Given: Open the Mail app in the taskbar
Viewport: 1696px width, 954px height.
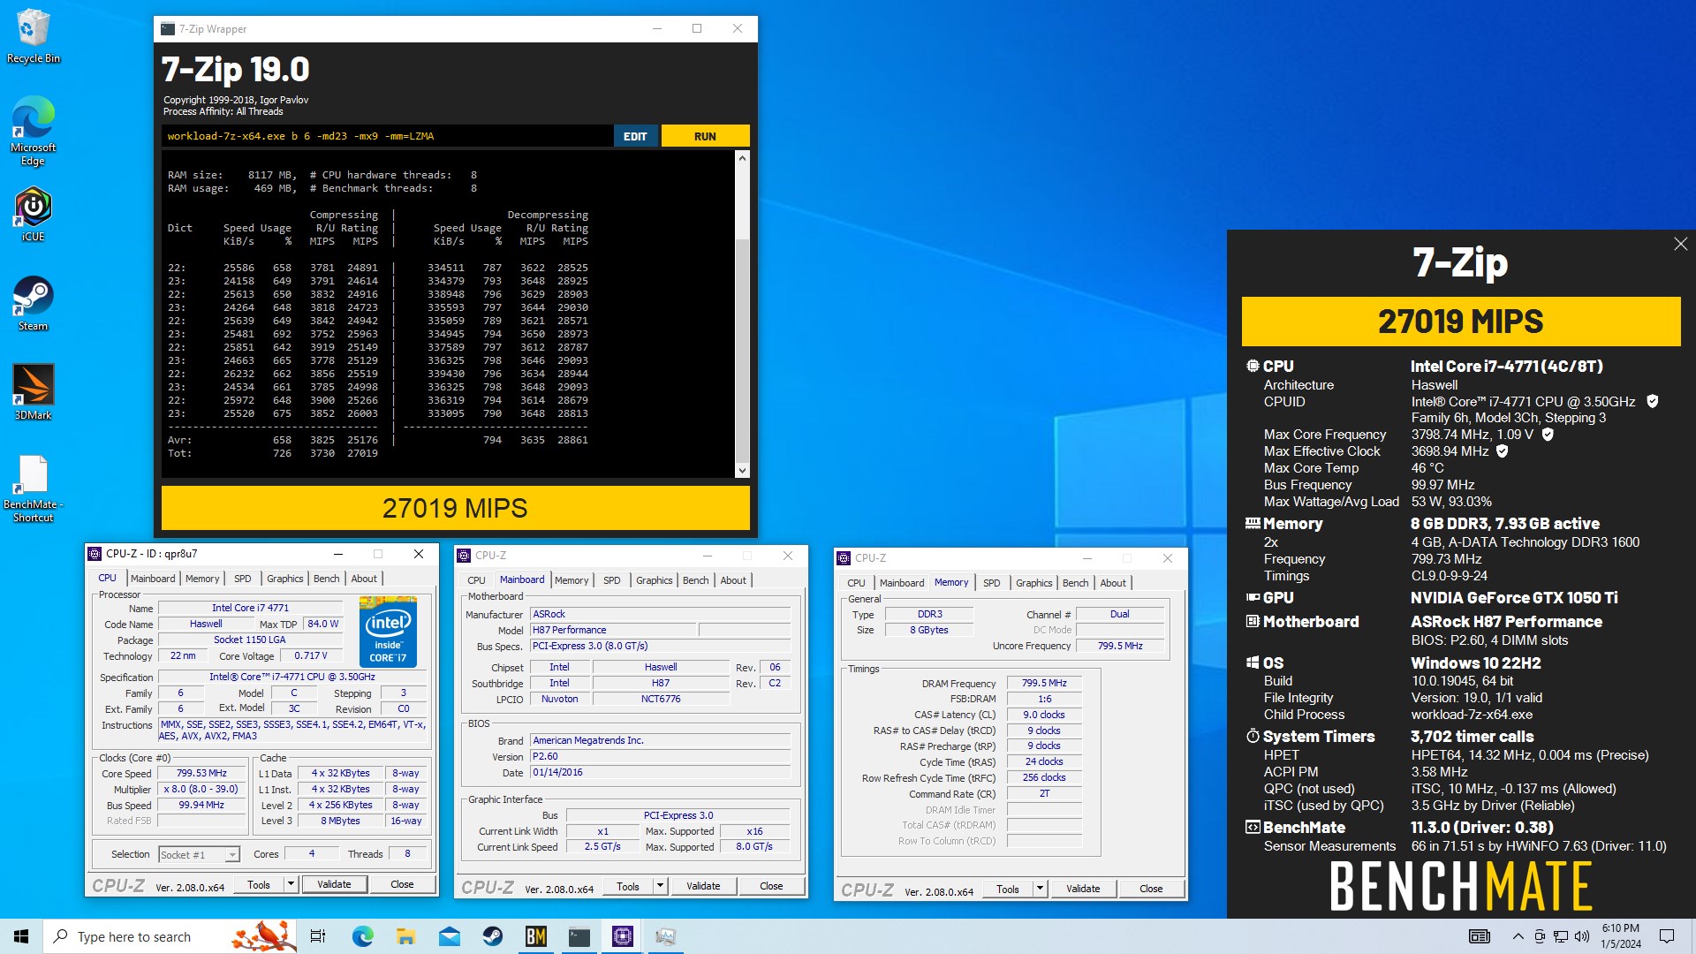Looking at the screenshot, I should click(x=450, y=936).
